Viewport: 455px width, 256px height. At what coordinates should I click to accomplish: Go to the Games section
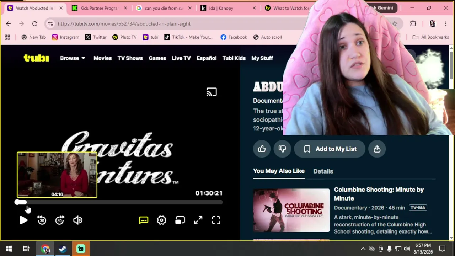pos(157,58)
